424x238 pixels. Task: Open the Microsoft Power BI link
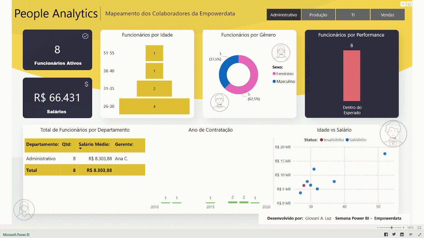16,234
